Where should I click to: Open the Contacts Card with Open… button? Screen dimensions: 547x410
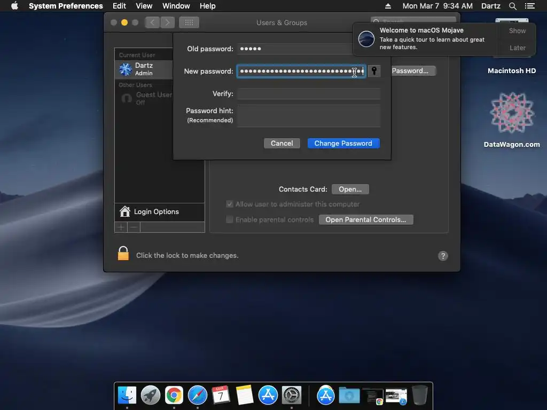coord(350,190)
